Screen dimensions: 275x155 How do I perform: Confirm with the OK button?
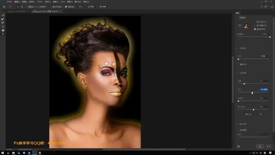click(260, 146)
